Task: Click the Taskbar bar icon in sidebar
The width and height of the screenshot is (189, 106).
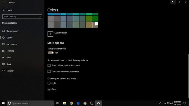Action: (x=4, y=71)
